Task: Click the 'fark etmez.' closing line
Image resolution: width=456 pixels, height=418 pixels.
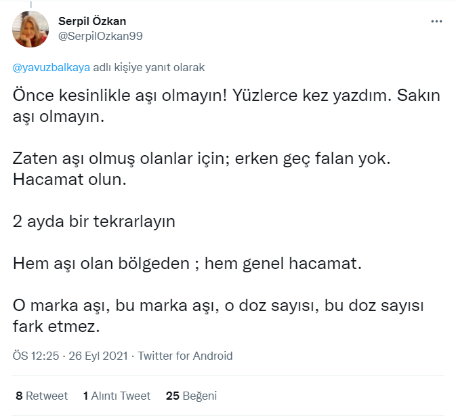Action: pyautogui.click(x=57, y=327)
